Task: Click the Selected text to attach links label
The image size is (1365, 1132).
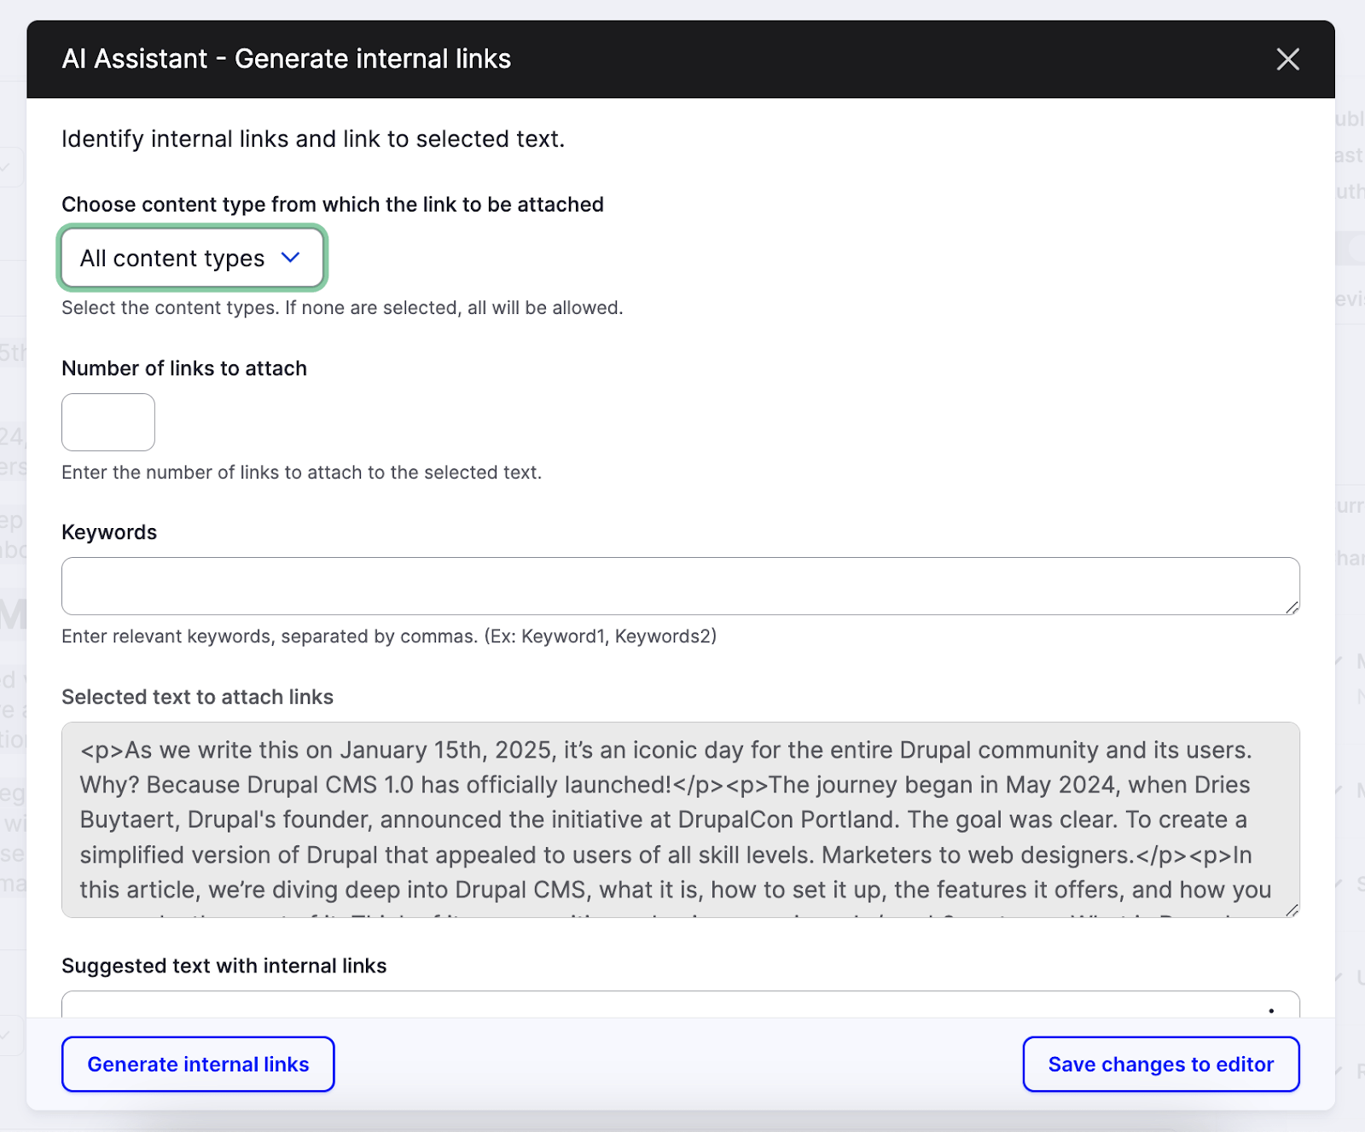Action: tap(197, 697)
